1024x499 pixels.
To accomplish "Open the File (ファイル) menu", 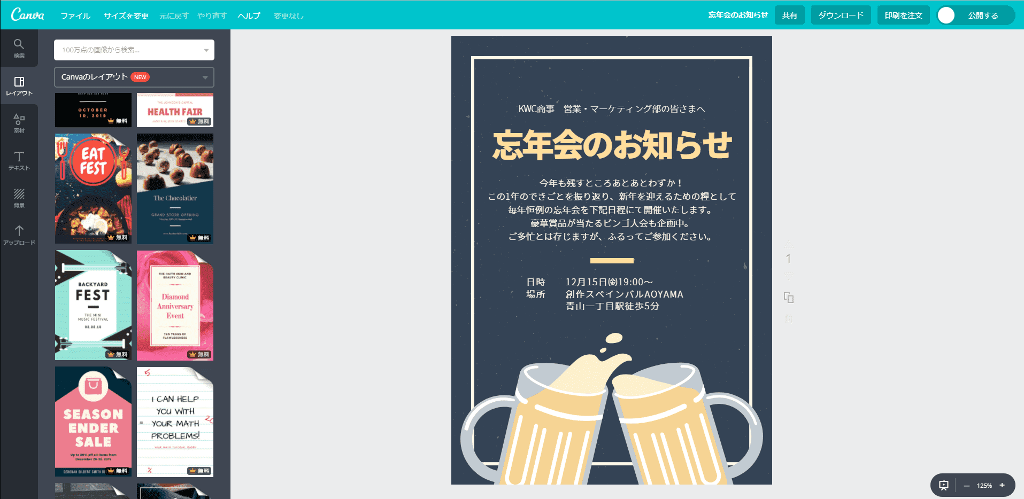I will (x=75, y=16).
